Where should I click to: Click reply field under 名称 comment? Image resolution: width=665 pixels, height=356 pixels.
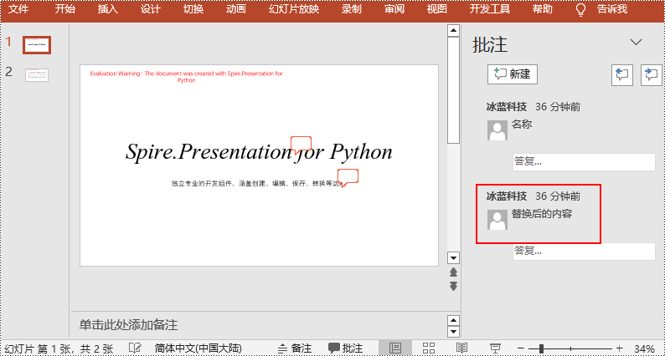(584, 161)
